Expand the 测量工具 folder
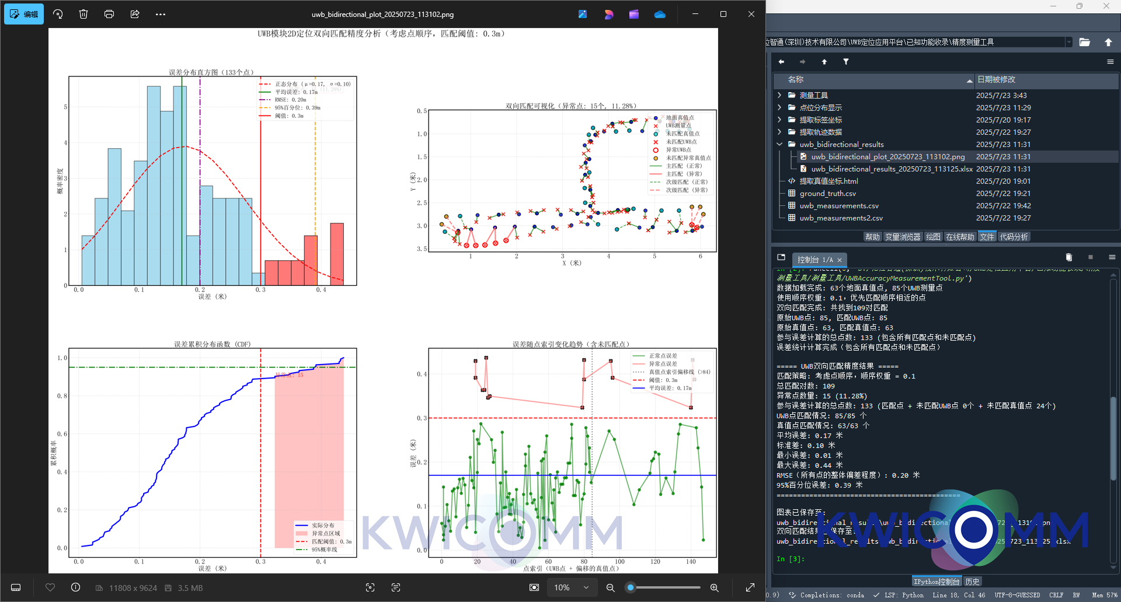This screenshot has height=602, width=1121. [779, 95]
